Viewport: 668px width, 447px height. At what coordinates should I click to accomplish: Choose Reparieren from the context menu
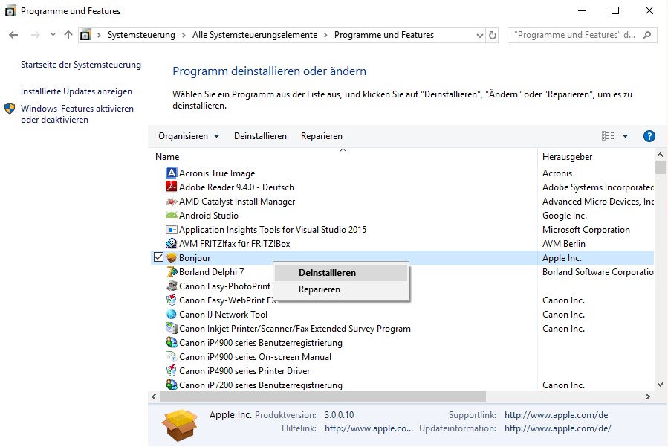pos(341,289)
